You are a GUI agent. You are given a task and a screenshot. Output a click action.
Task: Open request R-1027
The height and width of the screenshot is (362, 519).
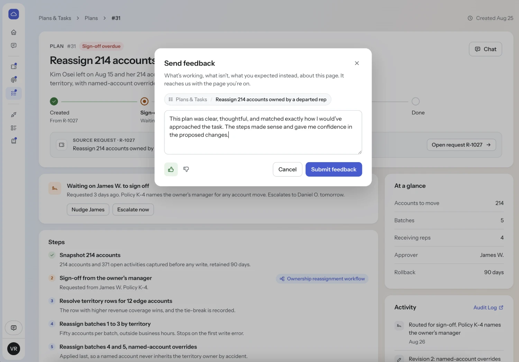(x=462, y=145)
